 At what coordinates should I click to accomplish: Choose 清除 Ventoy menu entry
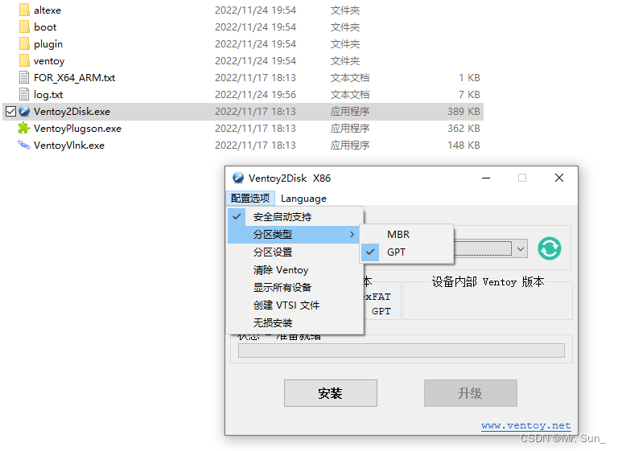[x=295, y=270]
